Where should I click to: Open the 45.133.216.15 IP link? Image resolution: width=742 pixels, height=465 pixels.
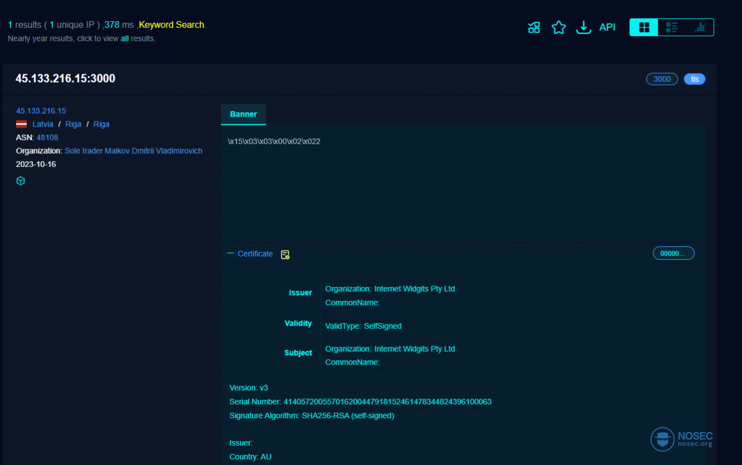[41, 111]
